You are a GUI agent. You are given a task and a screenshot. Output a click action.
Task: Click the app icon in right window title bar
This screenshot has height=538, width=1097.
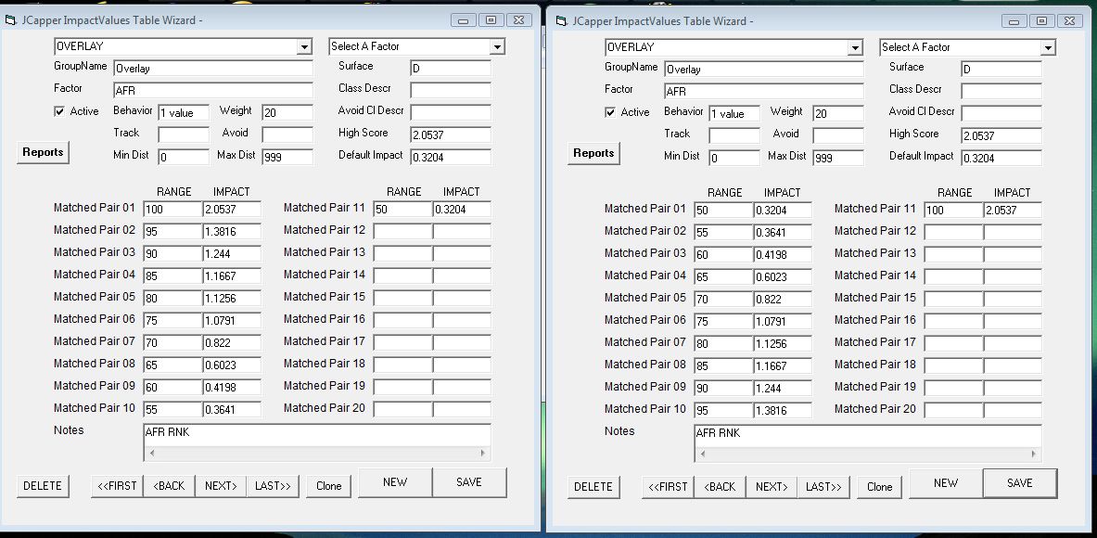pos(561,21)
